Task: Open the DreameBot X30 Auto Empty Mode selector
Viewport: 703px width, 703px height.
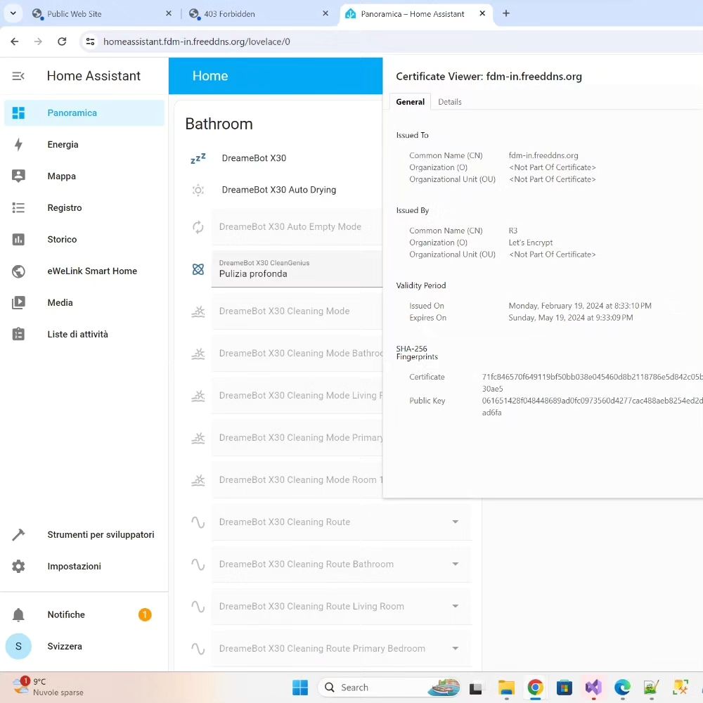Action: coord(297,227)
